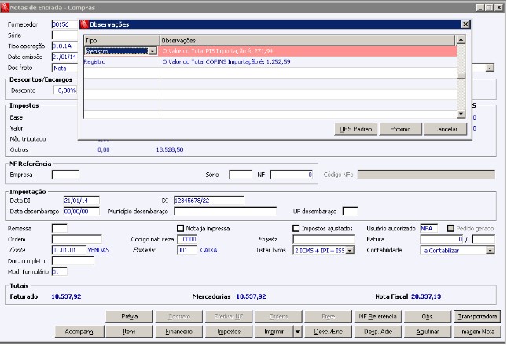The height and width of the screenshot is (346, 507).
Task: Open the Imprimir button arrow menu
Action: [x=298, y=331]
